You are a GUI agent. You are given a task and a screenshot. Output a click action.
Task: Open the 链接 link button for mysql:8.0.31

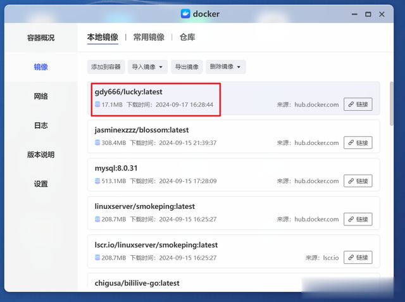pos(358,181)
